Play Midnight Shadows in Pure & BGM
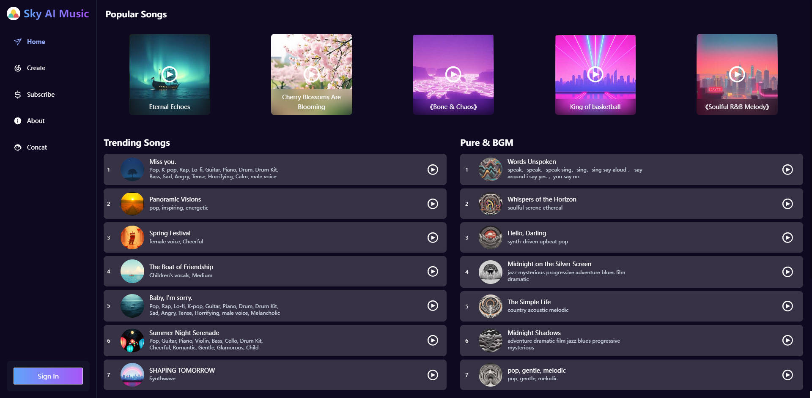812x398 pixels. coord(788,340)
